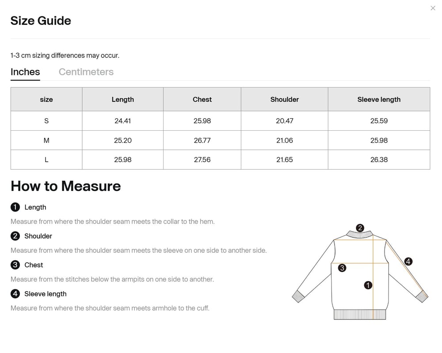Click the Sleeve length column header
The image size is (442, 353).
pyautogui.click(x=379, y=99)
